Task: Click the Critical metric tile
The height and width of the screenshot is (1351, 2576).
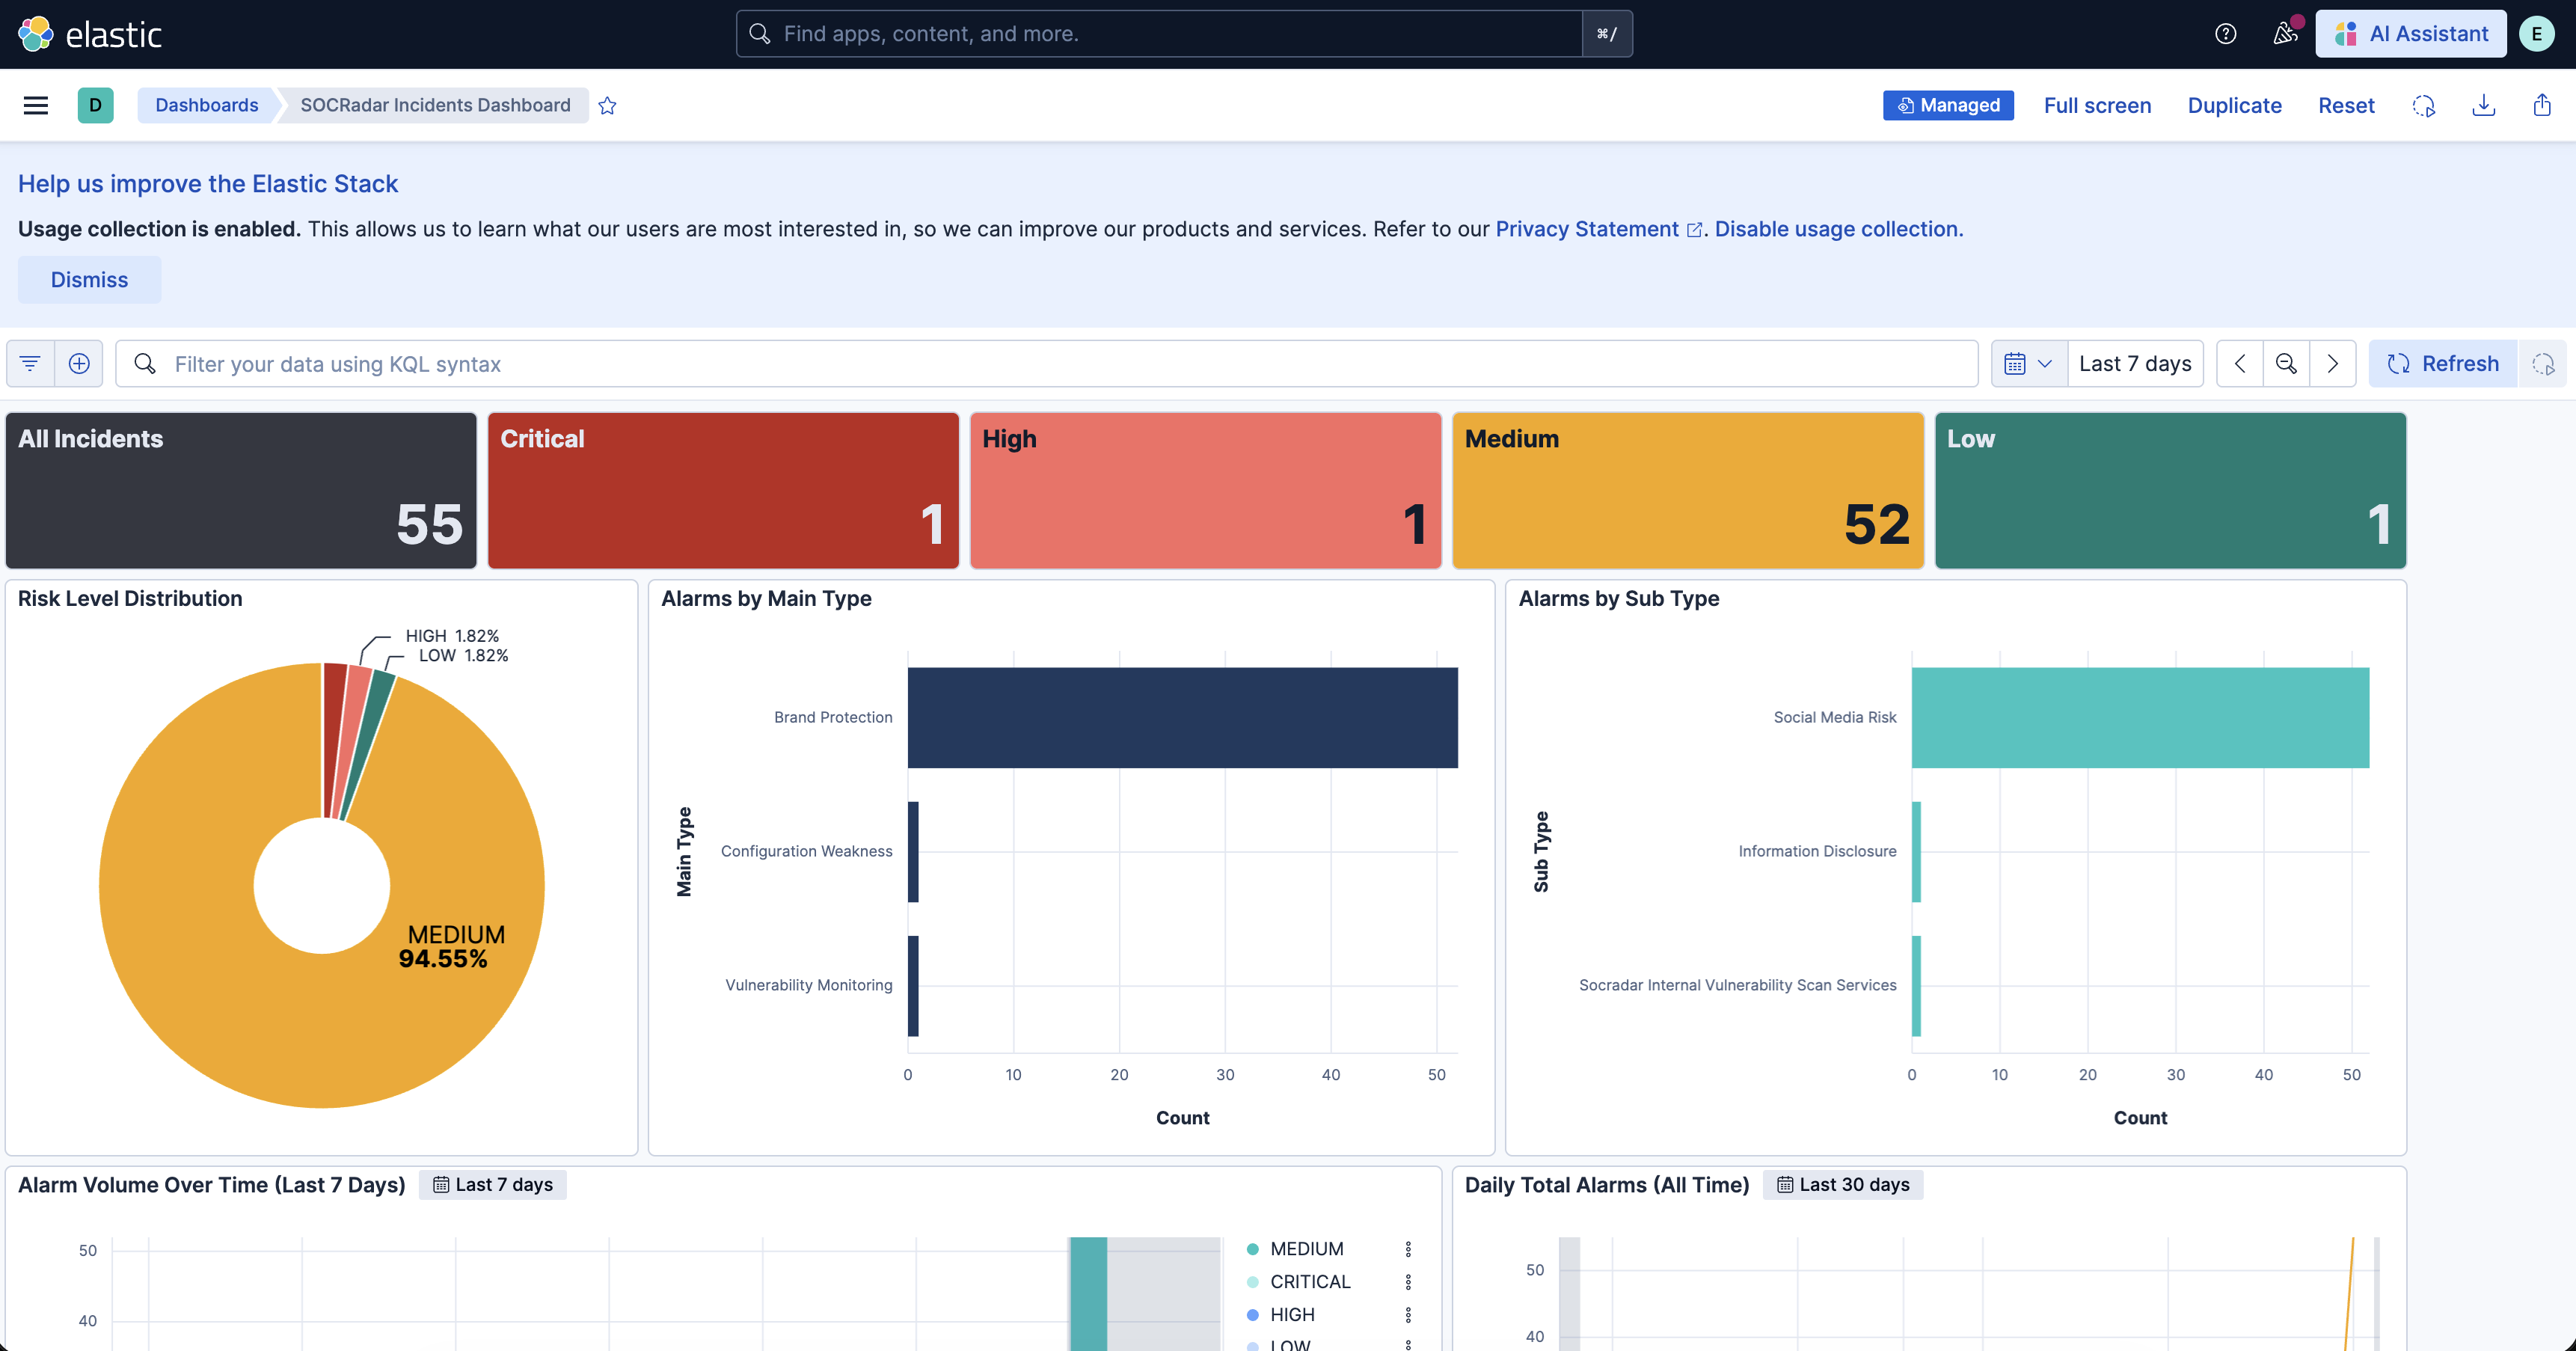Action: (723, 491)
